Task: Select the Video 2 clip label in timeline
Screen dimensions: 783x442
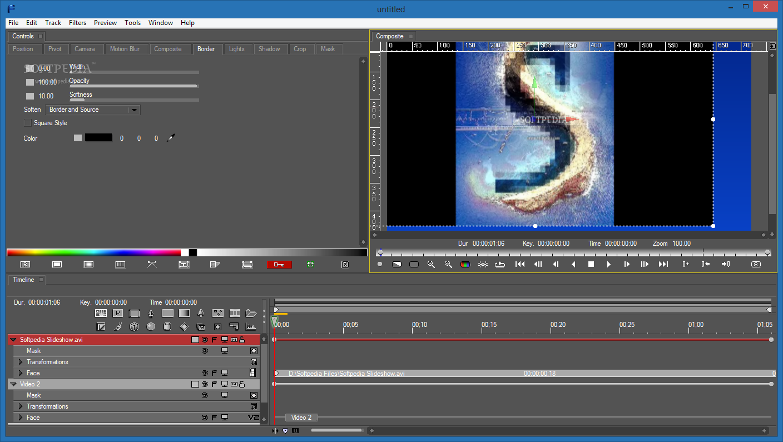Action: [302, 418]
